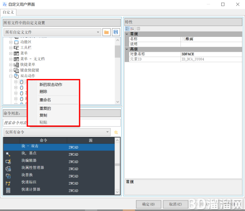
Task: Select the 快速计算器 command row
Action: [59, 190]
